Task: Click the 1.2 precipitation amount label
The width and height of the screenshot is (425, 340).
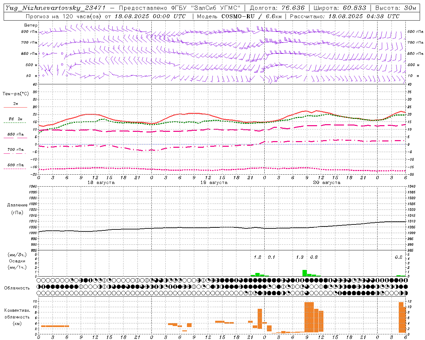Action: click(x=257, y=257)
